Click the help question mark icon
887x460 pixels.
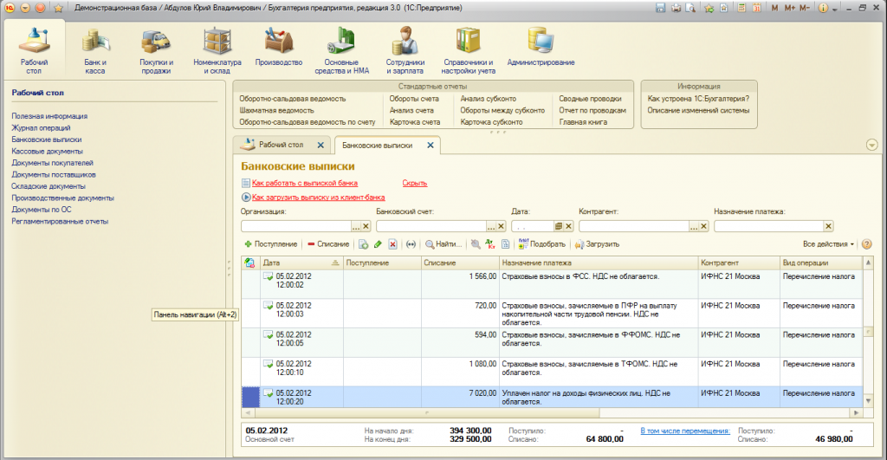tap(866, 245)
